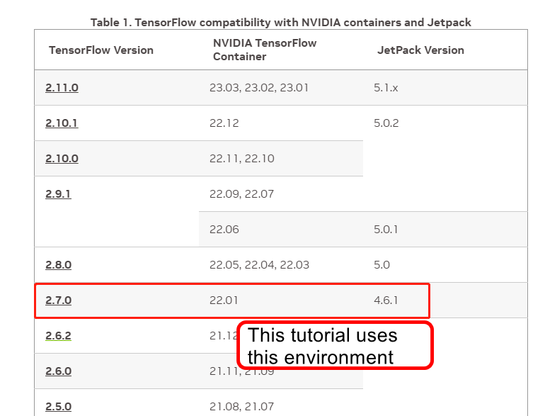545x416 pixels.
Task: Click the NVIDIA TensorFlow Container column header
Action: pos(265,50)
